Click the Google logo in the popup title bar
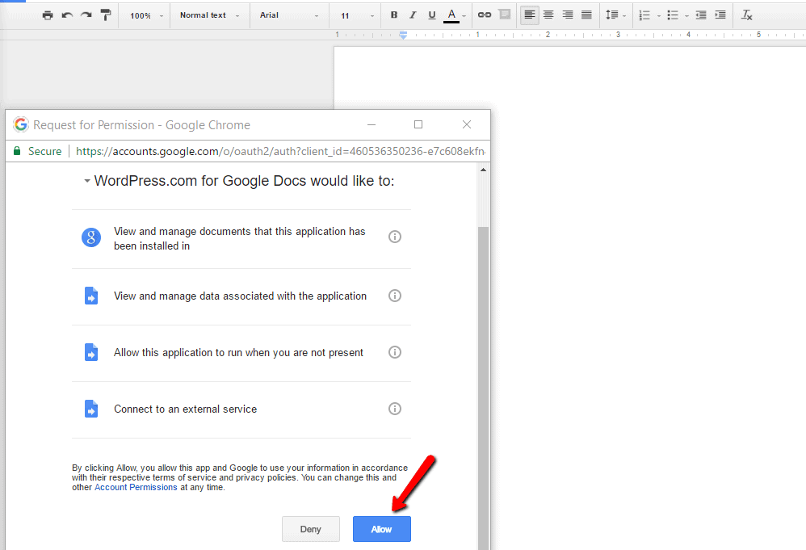This screenshot has height=550, width=806. (21, 125)
